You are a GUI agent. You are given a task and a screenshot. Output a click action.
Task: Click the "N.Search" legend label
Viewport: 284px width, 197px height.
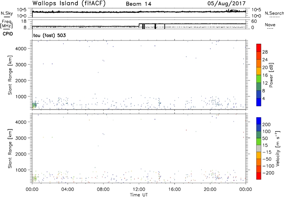[x=274, y=13]
